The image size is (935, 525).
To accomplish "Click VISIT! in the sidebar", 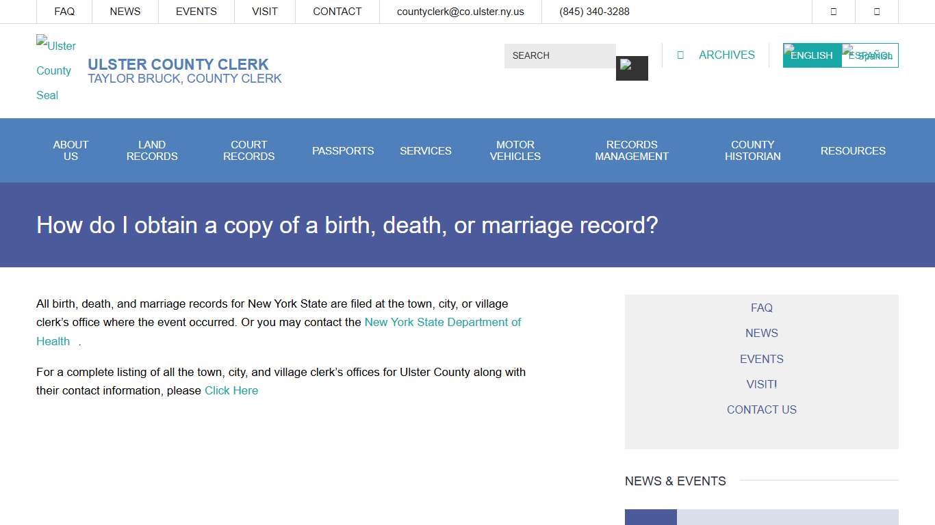I will point(761,384).
